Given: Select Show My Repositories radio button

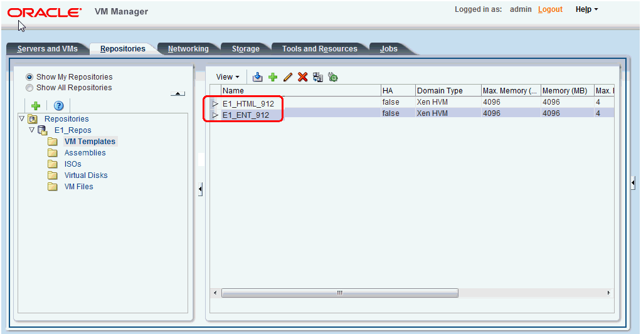Looking at the screenshot, I should click(x=29, y=76).
